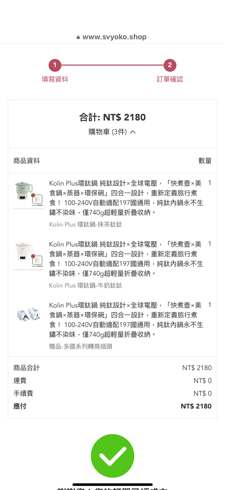
Task: Tap the 合計: NT$ 2180 header
Action: [112, 117]
